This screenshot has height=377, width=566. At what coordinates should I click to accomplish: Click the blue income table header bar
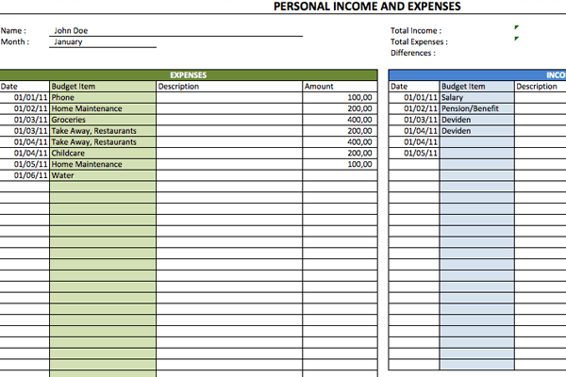[x=477, y=74]
